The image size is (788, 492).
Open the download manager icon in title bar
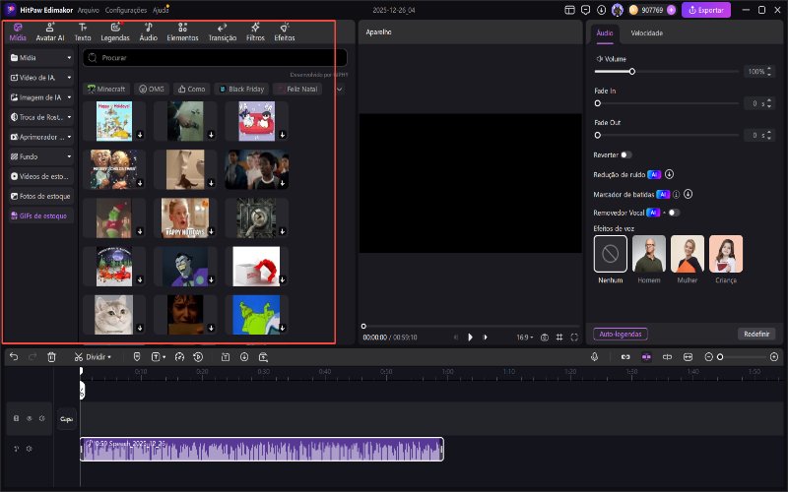[x=602, y=10]
